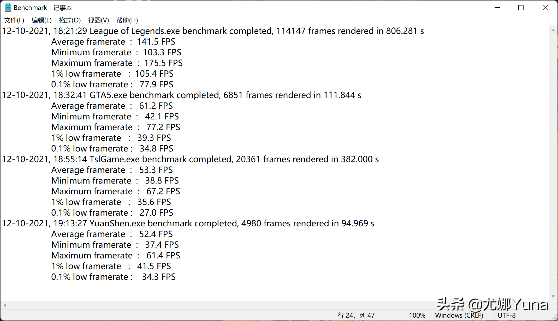The height and width of the screenshot is (321, 558).
Task: Click the TslGame.exe benchmark completed line
Action: (x=191, y=159)
